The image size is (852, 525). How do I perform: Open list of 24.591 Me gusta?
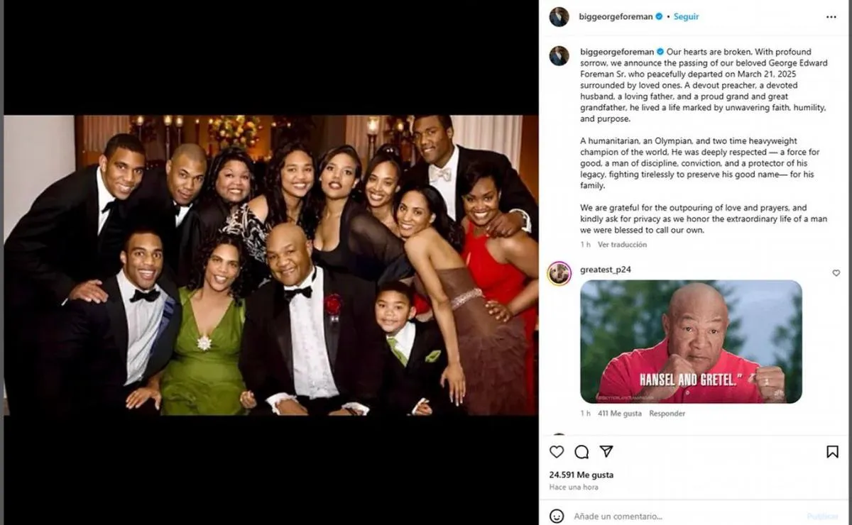click(581, 475)
